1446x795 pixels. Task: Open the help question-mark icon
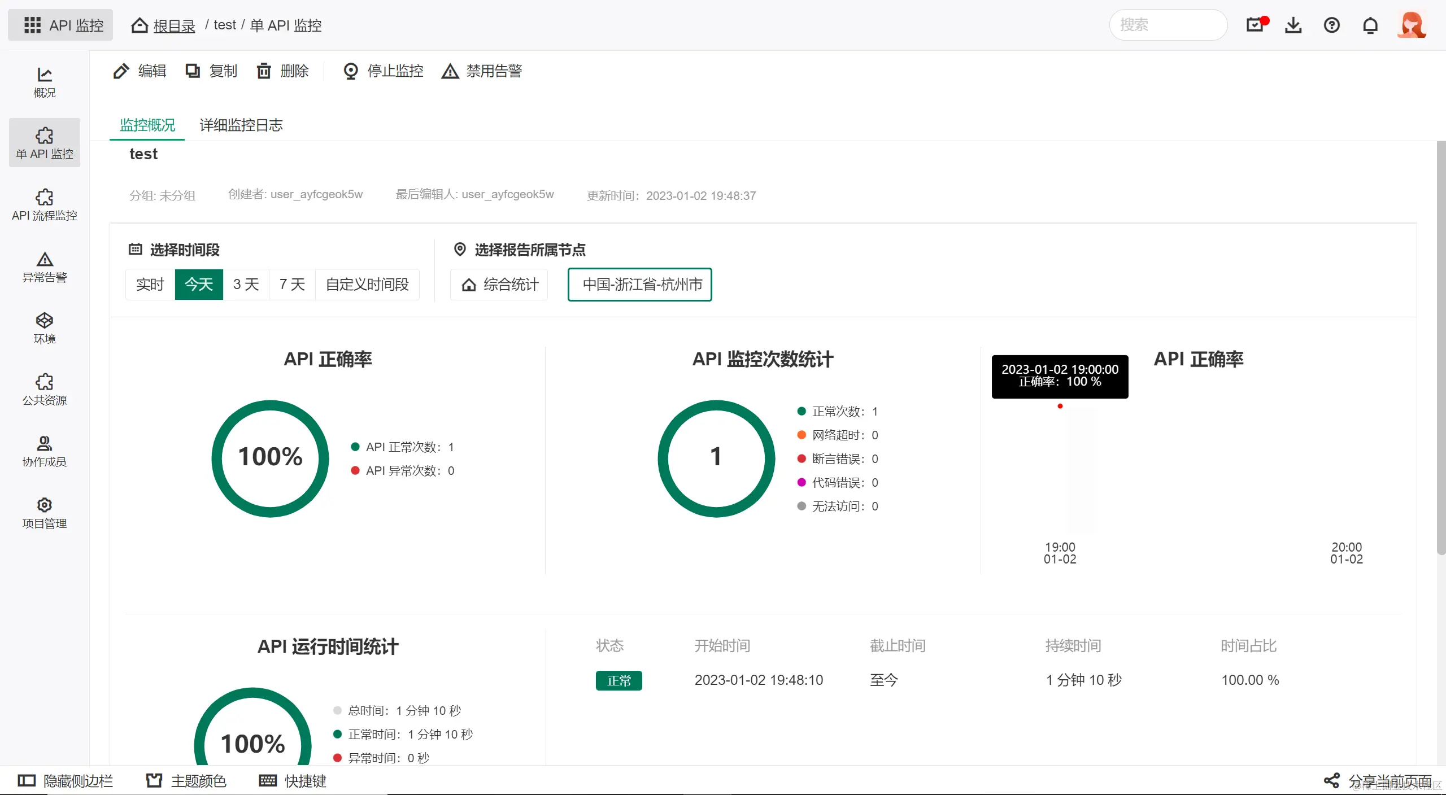1331,25
